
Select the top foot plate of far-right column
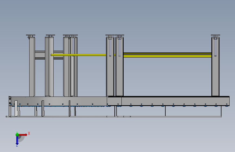[215, 35]
